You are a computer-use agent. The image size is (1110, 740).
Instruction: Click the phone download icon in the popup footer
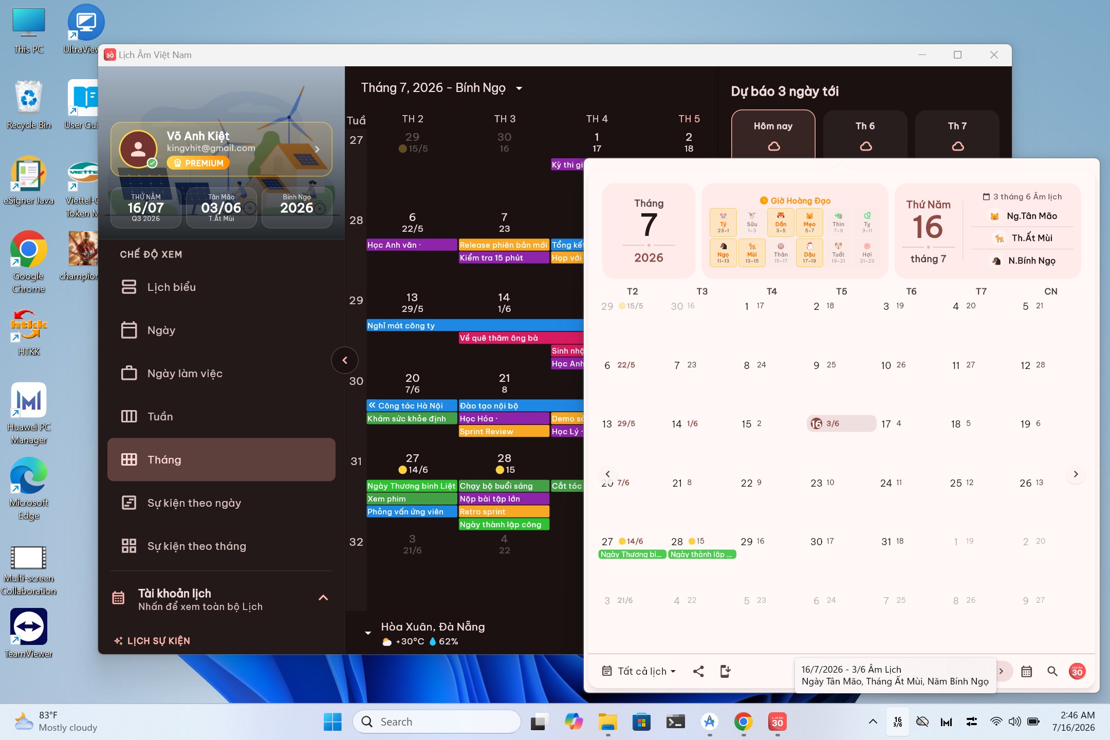pos(725,671)
